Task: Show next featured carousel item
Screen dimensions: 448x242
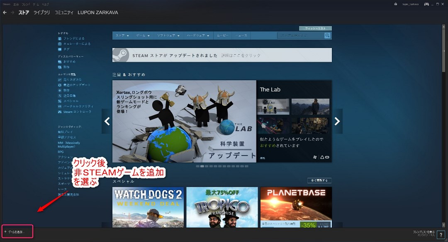Action: (337, 121)
